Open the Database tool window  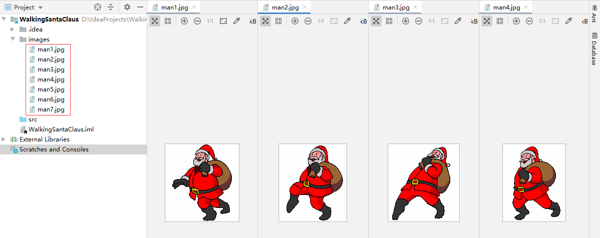point(594,49)
